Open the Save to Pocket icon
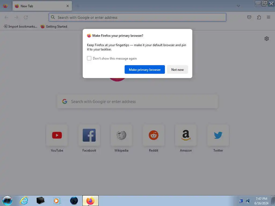This screenshot has height=206, width=275. coord(249,17)
